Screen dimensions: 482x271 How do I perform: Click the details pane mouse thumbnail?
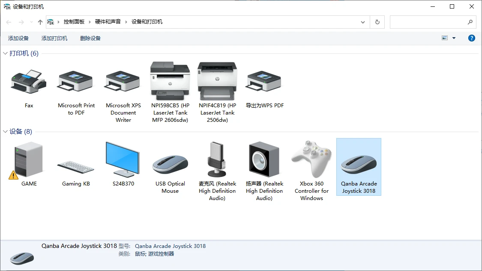click(22, 259)
